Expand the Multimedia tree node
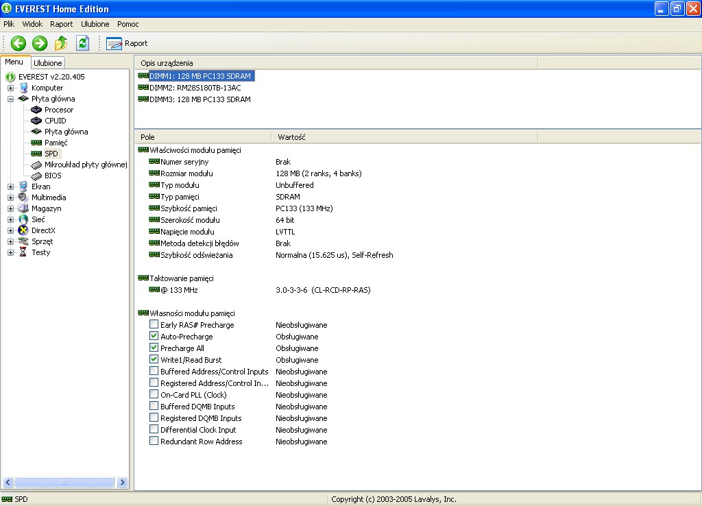 coord(10,197)
